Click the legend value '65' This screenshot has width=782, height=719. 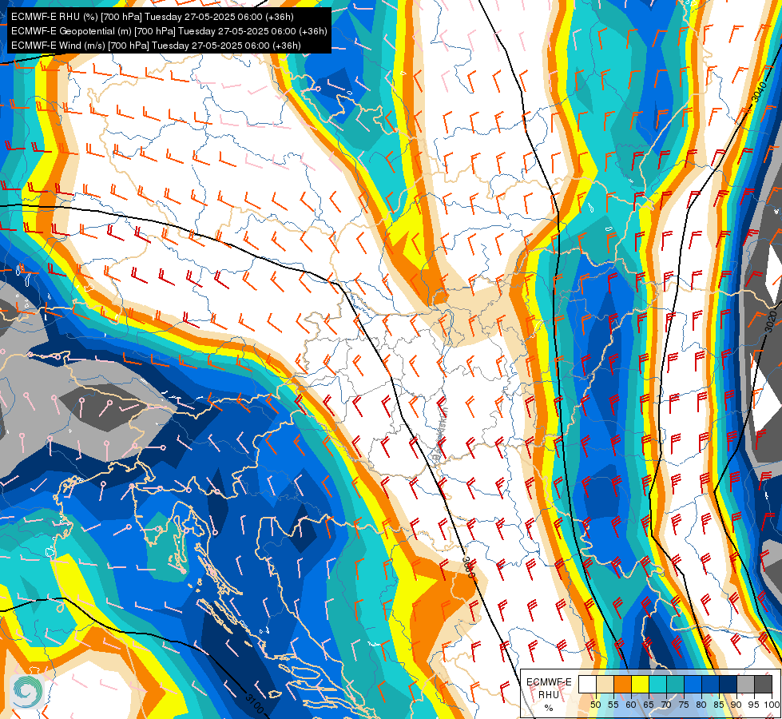pos(649,705)
